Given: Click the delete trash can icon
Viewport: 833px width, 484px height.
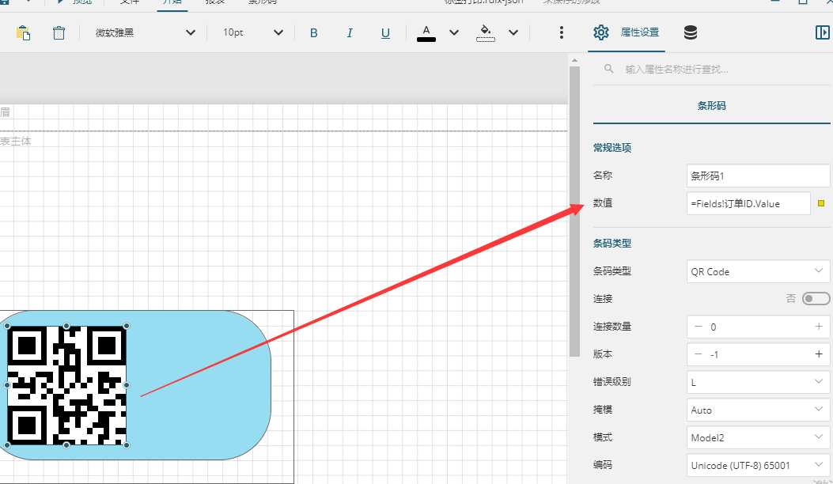Looking at the screenshot, I should point(59,33).
